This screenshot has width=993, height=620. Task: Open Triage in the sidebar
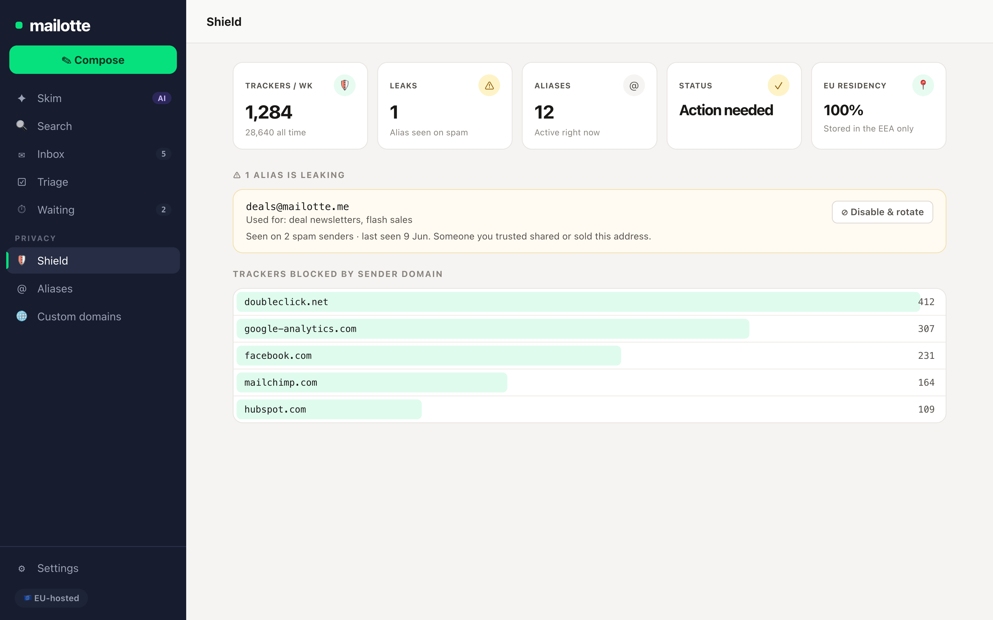93,182
